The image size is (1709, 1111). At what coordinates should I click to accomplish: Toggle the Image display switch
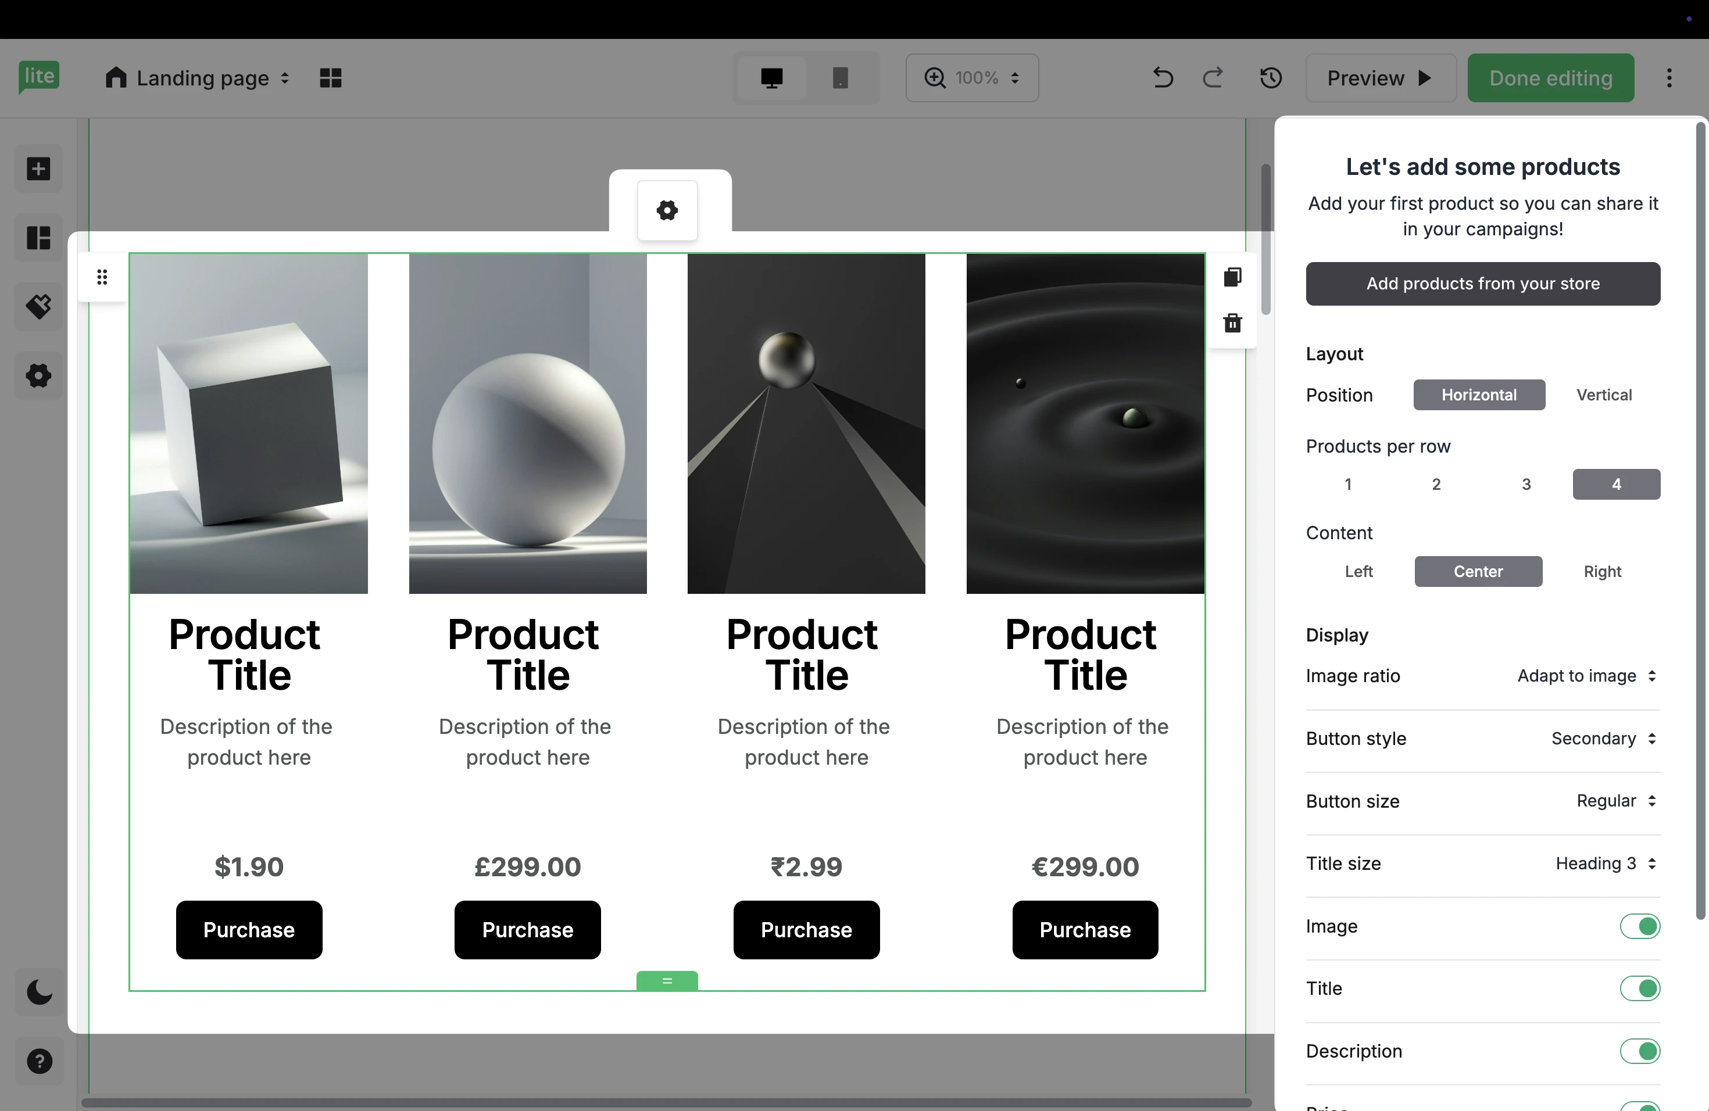coord(1639,927)
